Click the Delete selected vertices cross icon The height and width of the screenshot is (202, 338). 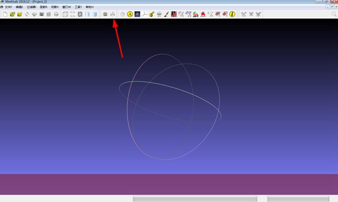click(x=243, y=14)
